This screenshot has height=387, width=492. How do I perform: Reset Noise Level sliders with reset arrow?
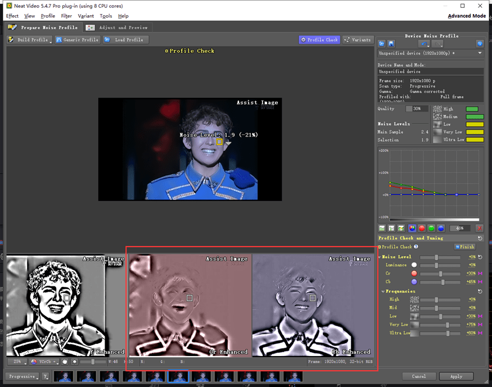click(479, 256)
